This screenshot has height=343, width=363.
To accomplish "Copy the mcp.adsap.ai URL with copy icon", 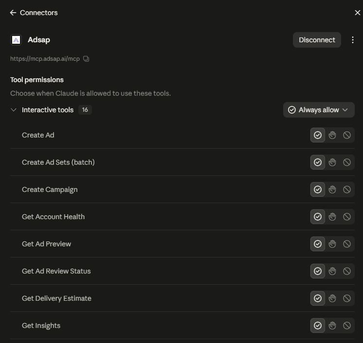I will coord(86,59).
